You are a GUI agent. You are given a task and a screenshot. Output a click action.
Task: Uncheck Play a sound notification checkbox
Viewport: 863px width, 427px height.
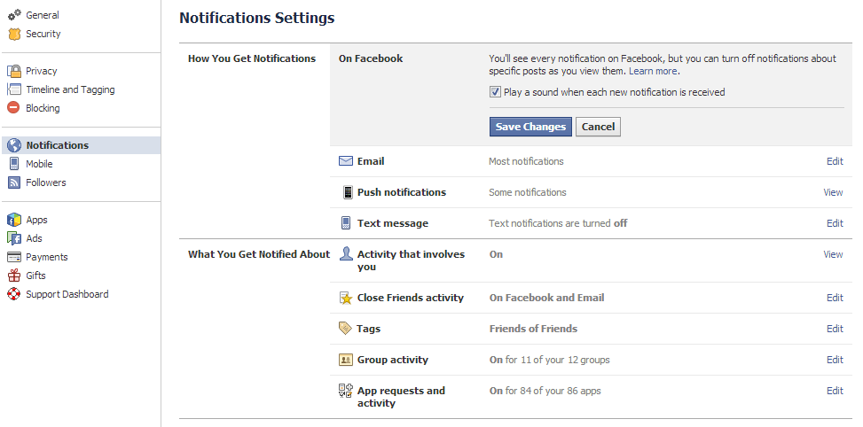(x=495, y=92)
